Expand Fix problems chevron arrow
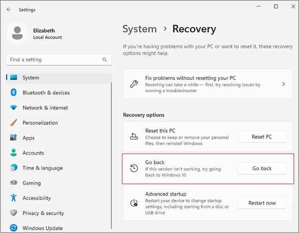The height and width of the screenshot is (233, 299). [x=283, y=84]
